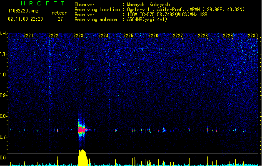Click the 2230 time marker
Image resolution: width=262 pixels, height=166 pixels.
[x=253, y=36]
